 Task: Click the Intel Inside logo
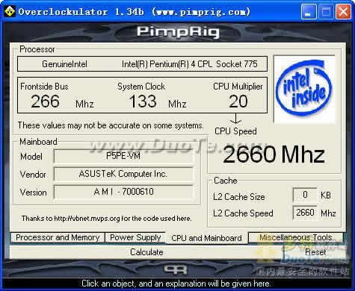click(x=304, y=89)
